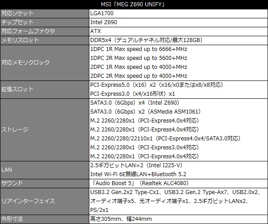The height and width of the screenshot is (224, 268).
Task: Click the USB3.2 Gen.2x2 Type-Cx1 line
Action: point(176,192)
